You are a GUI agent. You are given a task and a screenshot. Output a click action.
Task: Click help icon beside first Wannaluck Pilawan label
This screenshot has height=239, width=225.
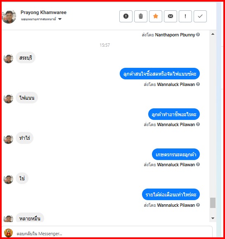[198, 84]
